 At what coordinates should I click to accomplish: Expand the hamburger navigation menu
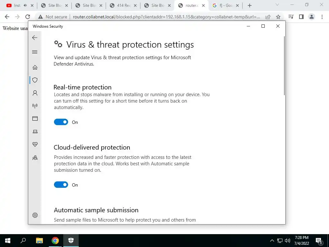[x=35, y=52]
